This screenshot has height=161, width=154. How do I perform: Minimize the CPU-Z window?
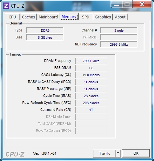117,4
